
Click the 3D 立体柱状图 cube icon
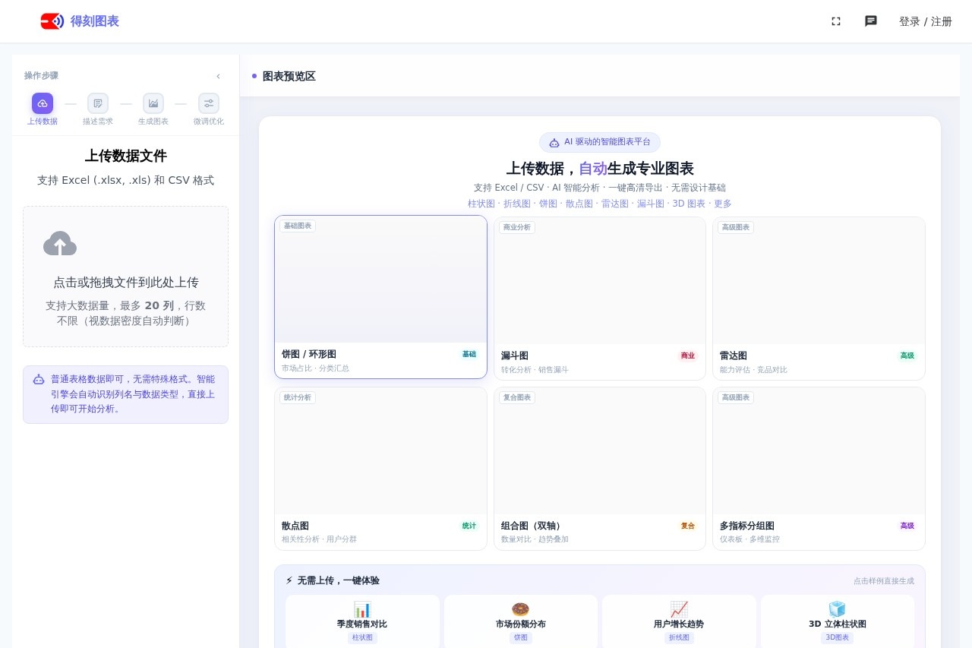click(x=837, y=609)
